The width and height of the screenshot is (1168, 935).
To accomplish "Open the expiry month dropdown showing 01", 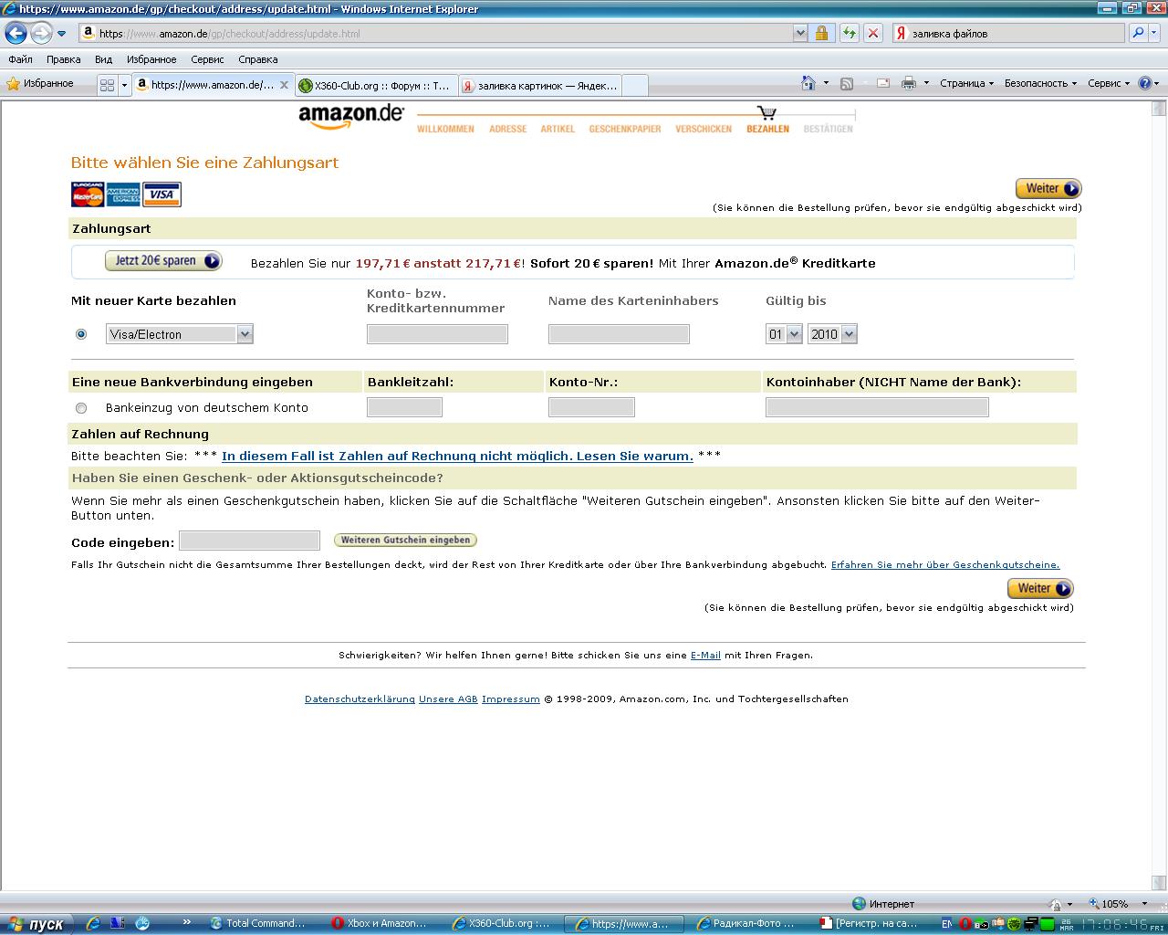I will [x=783, y=334].
